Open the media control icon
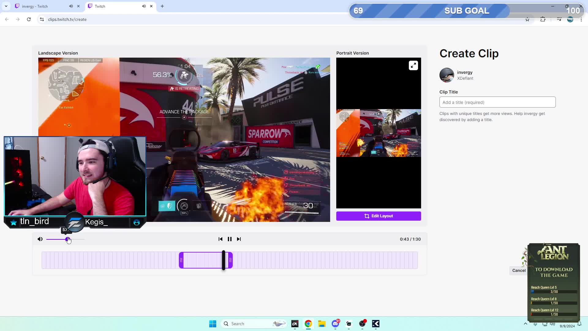This screenshot has height=331, width=588. click(x=559, y=19)
